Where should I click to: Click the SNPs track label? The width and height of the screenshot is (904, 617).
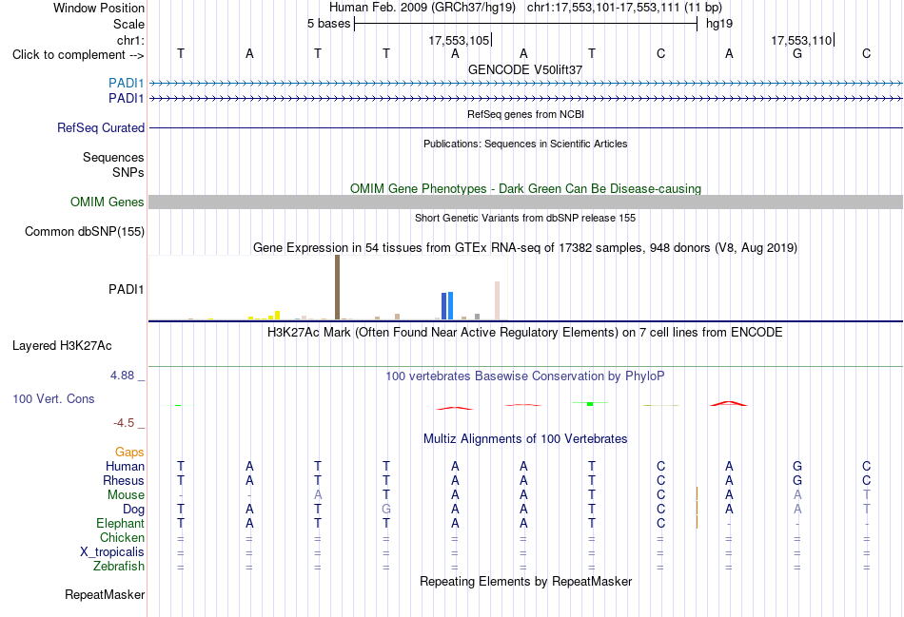(128, 172)
